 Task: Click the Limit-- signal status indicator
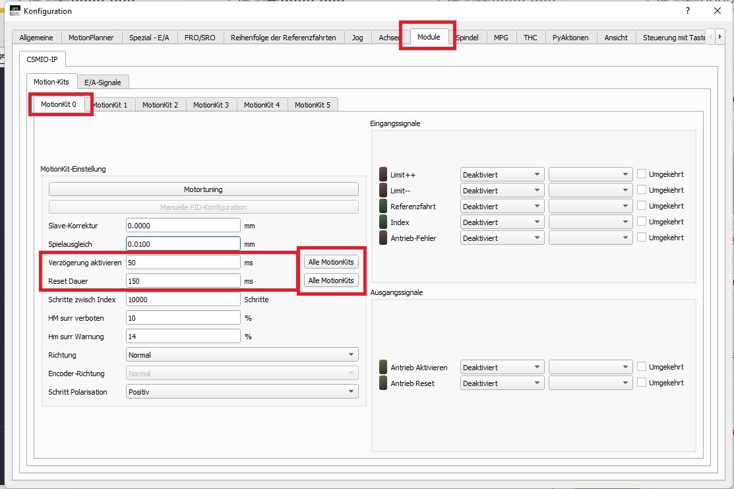point(383,191)
